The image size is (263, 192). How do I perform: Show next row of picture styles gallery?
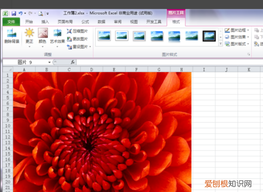click(220, 37)
